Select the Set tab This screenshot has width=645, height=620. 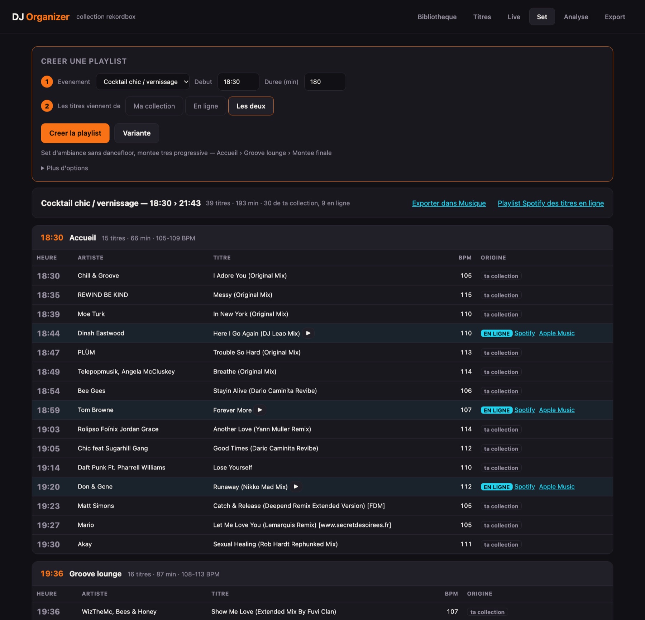coord(542,17)
